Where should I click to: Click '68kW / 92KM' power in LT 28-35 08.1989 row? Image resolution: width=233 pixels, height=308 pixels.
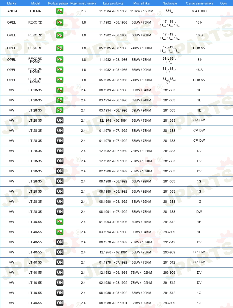(141, 191)
